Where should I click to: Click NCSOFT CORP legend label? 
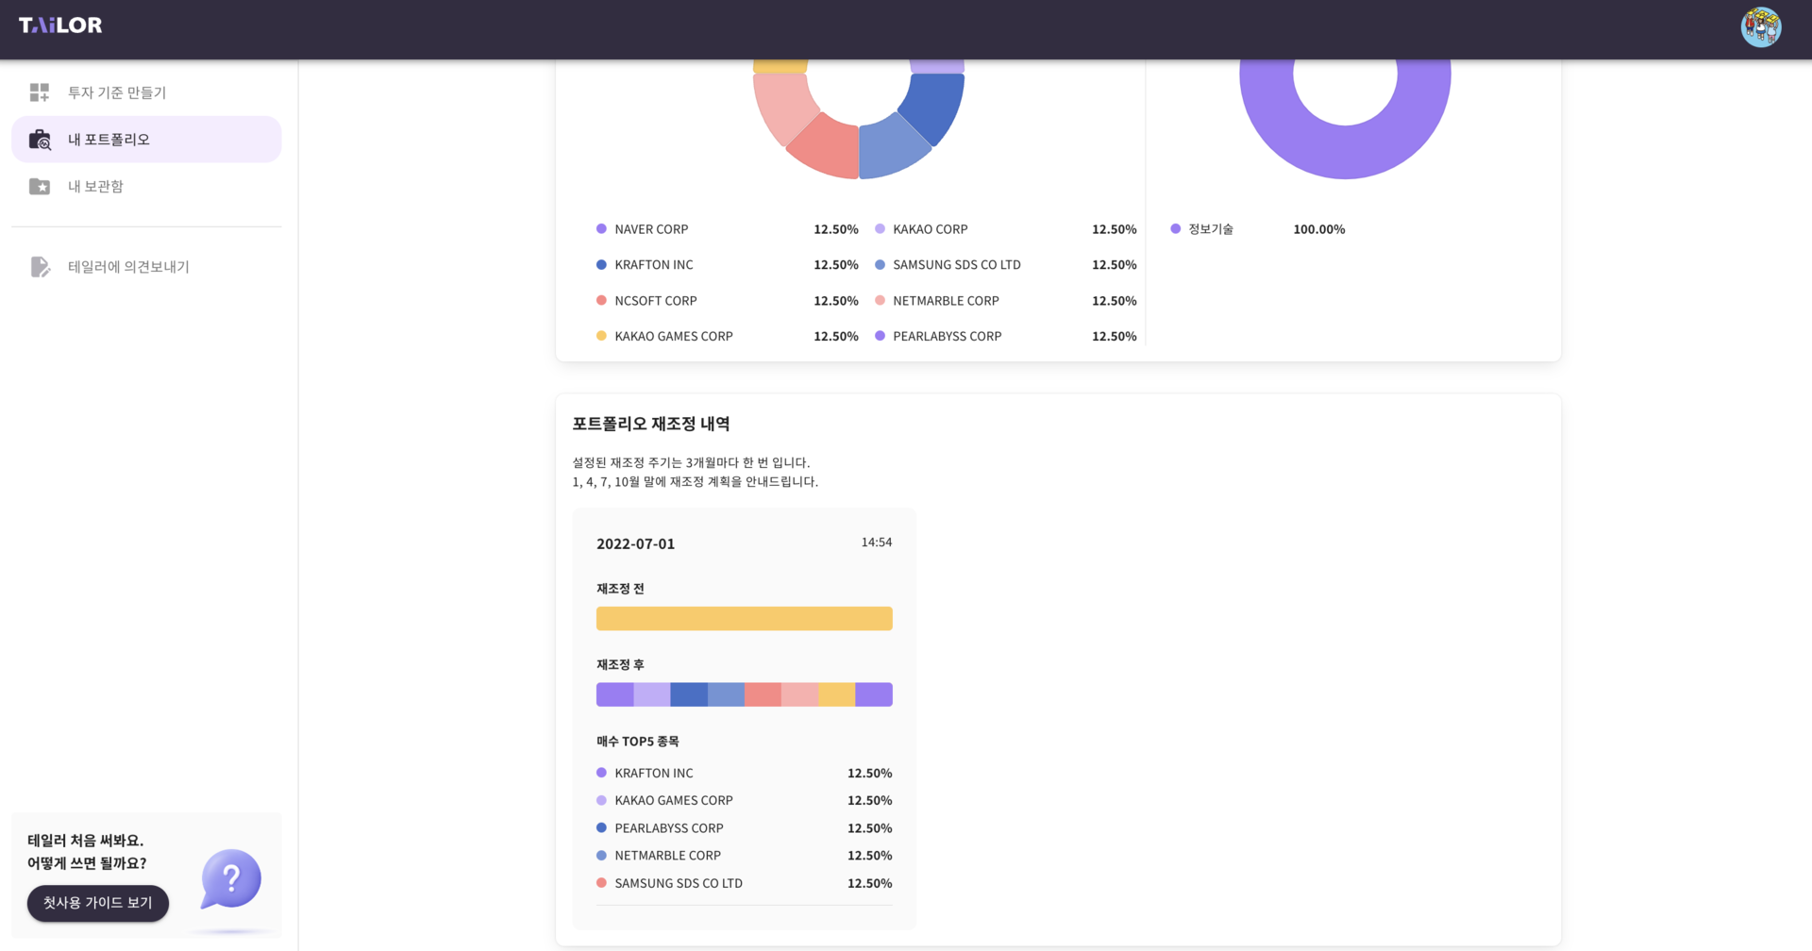(x=656, y=301)
